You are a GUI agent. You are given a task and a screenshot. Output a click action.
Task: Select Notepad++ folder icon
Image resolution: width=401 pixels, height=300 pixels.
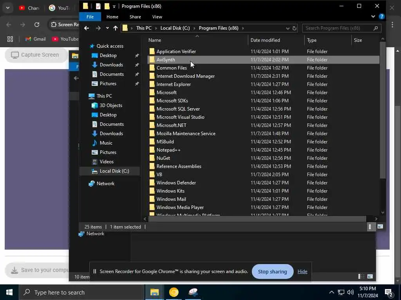tap(152, 150)
